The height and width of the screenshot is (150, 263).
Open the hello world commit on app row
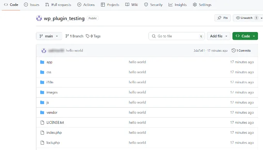pos(137,62)
